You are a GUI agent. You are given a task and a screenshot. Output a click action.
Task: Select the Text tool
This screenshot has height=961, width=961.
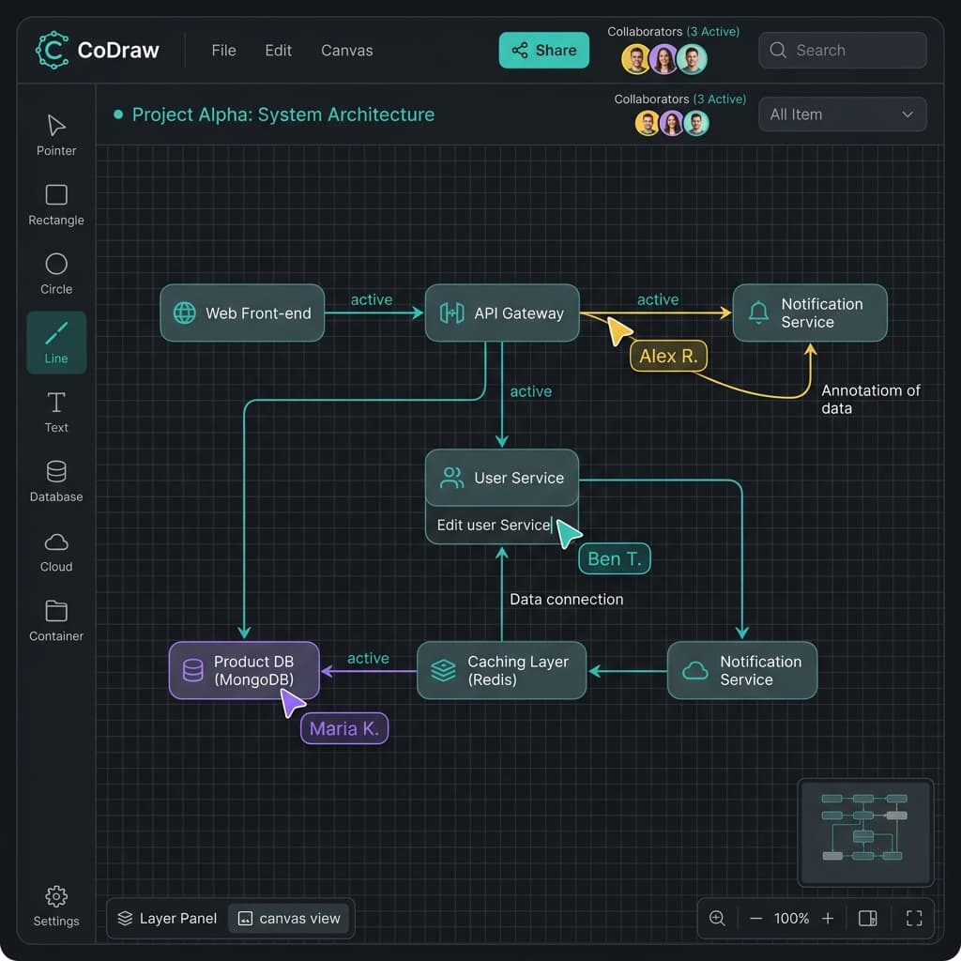(x=55, y=412)
